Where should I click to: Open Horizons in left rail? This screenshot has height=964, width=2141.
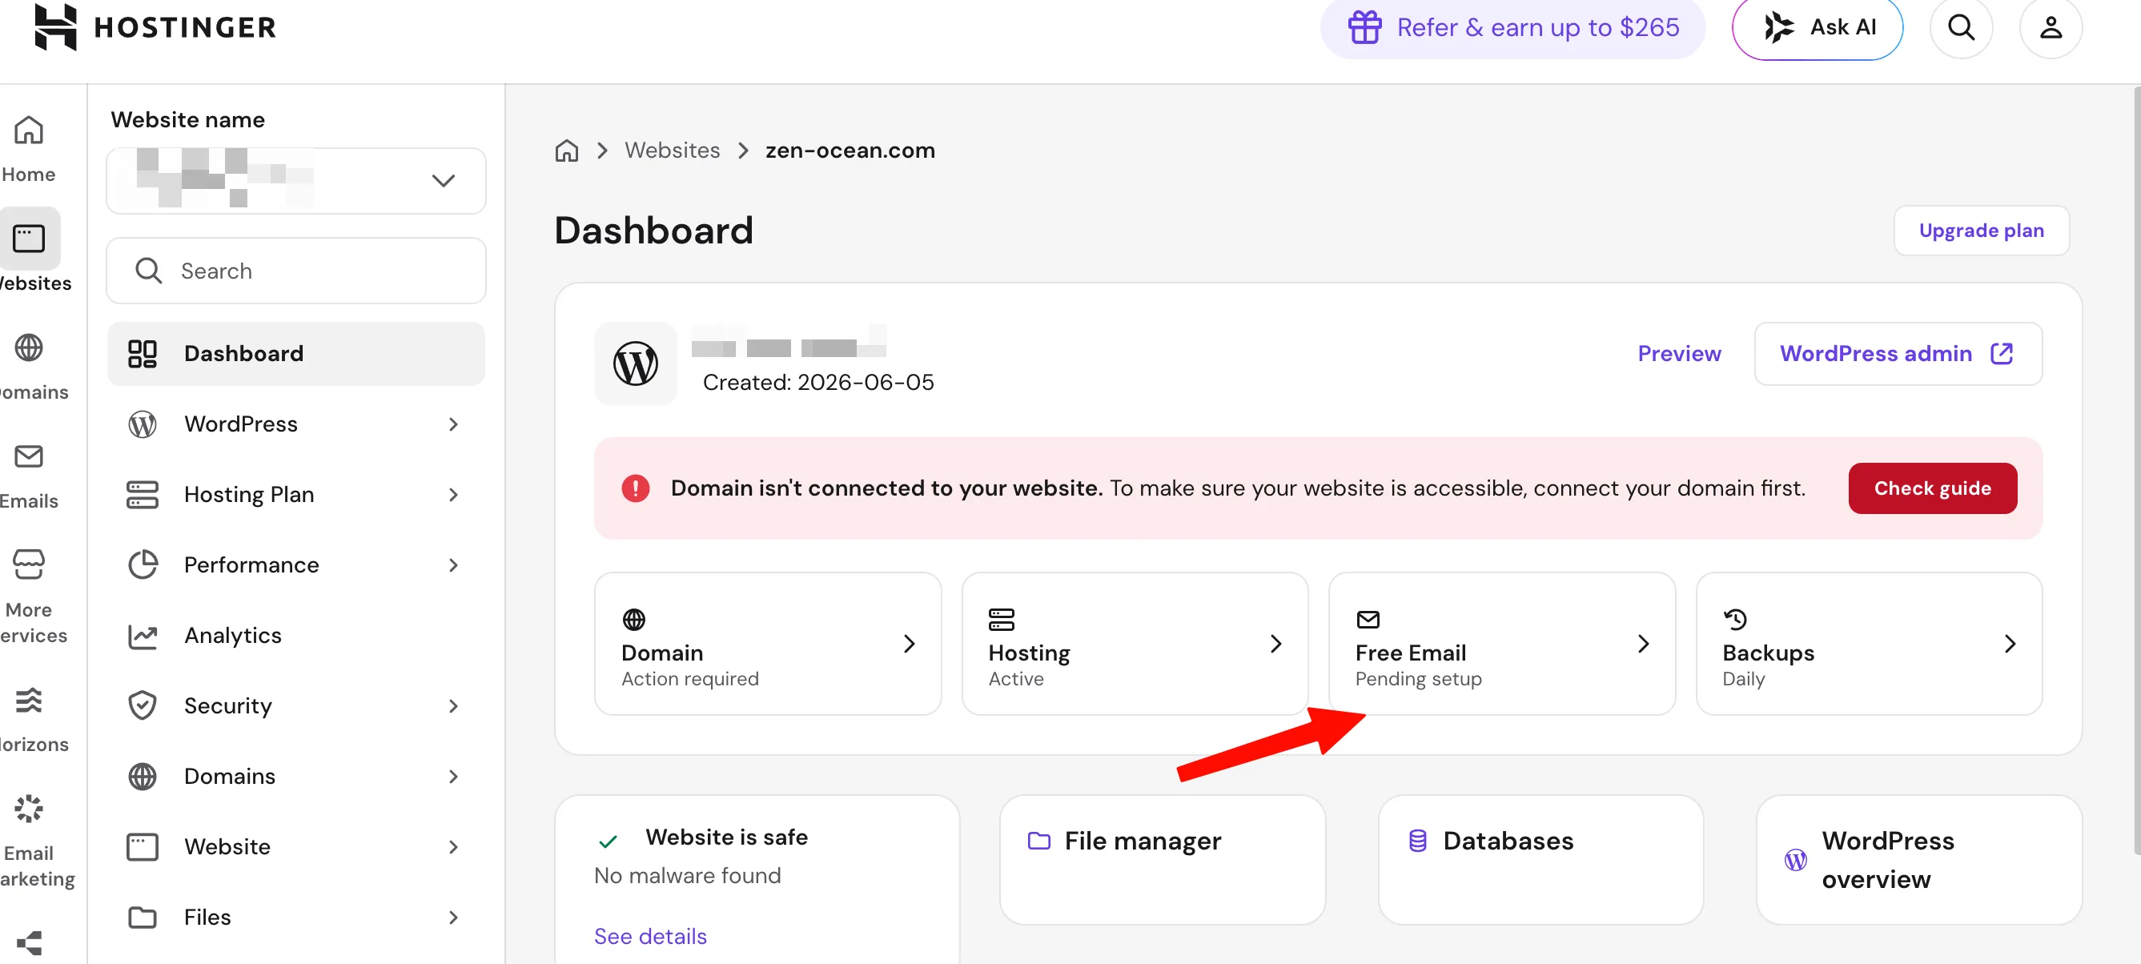click(x=31, y=720)
